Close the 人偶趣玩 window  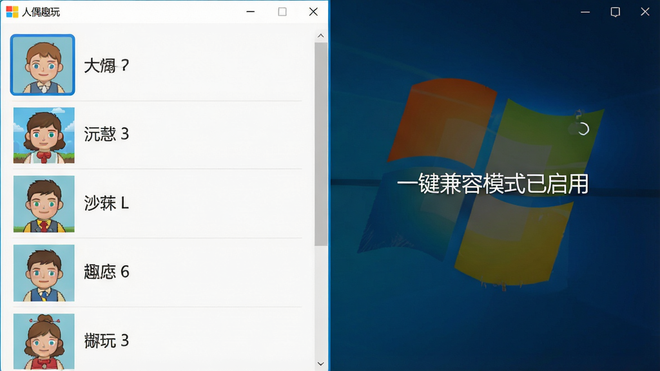[x=313, y=12]
